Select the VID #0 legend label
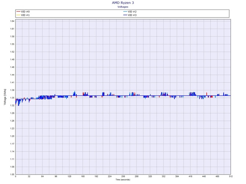The width and height of the screenshot is (246, 184). 26,12
